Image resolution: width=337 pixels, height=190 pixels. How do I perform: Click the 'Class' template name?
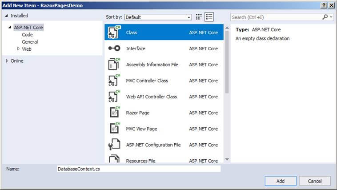pyautogui.click(x=132, y=32)
